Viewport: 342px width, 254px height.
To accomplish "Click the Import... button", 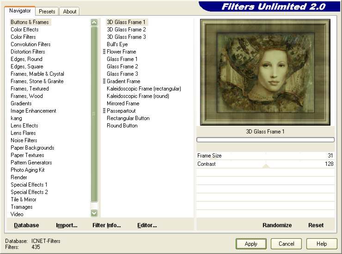I will point(67,225).
